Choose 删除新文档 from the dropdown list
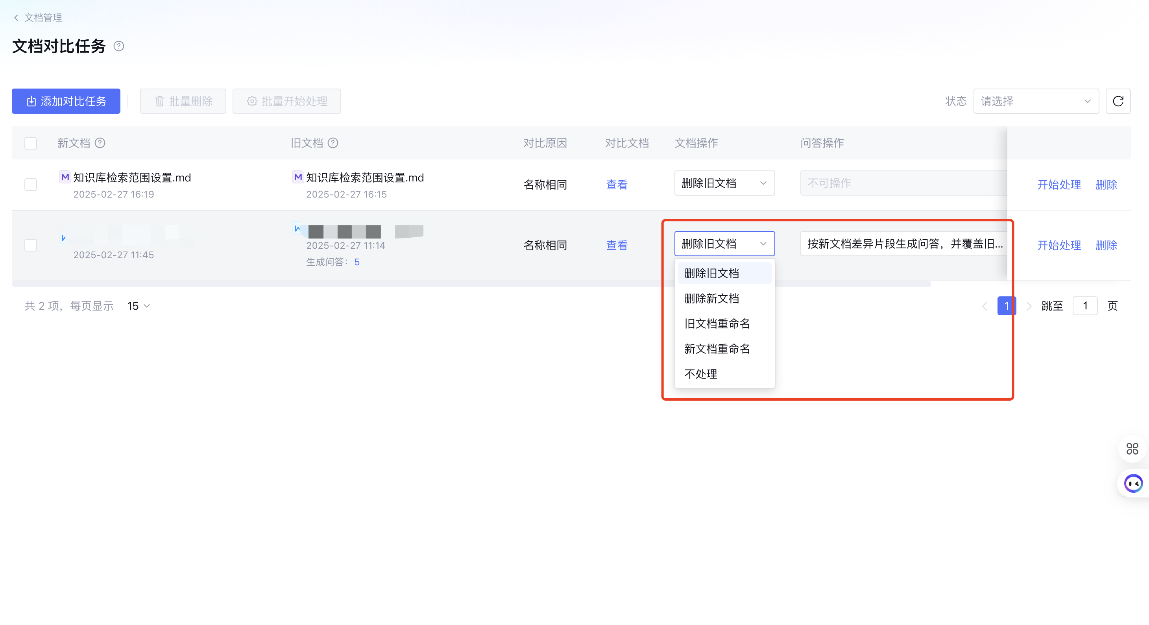 [711, 298]
